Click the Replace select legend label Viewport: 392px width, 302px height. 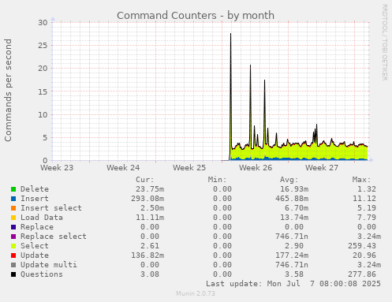point(54,237)
